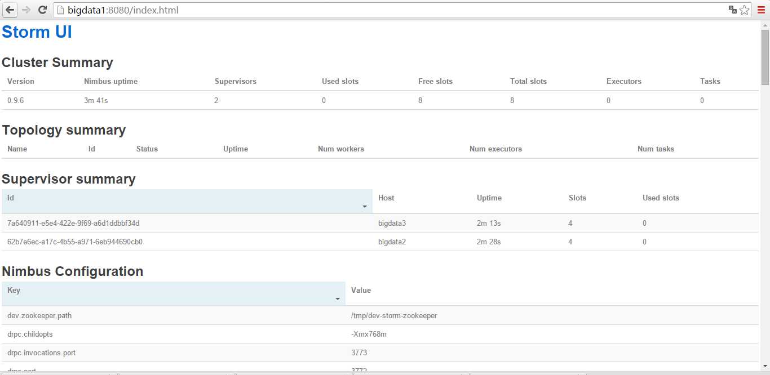Open the Chrome hamburger menu
Screen dimensions: 770x375
coord(761,10)
